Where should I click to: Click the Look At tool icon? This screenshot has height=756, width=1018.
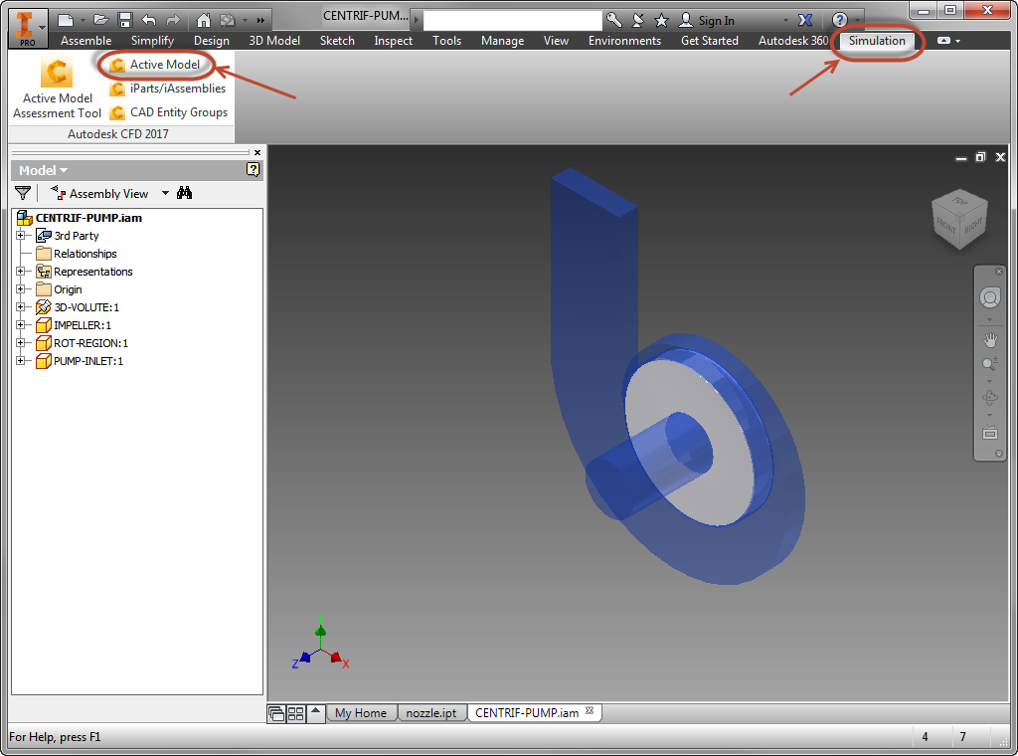990,432
